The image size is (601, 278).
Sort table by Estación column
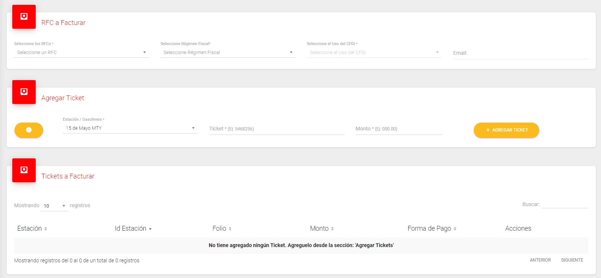32,228
